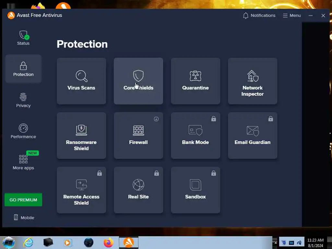Open the Core Shields tile
332x249 pixels.
coord(138,81)
